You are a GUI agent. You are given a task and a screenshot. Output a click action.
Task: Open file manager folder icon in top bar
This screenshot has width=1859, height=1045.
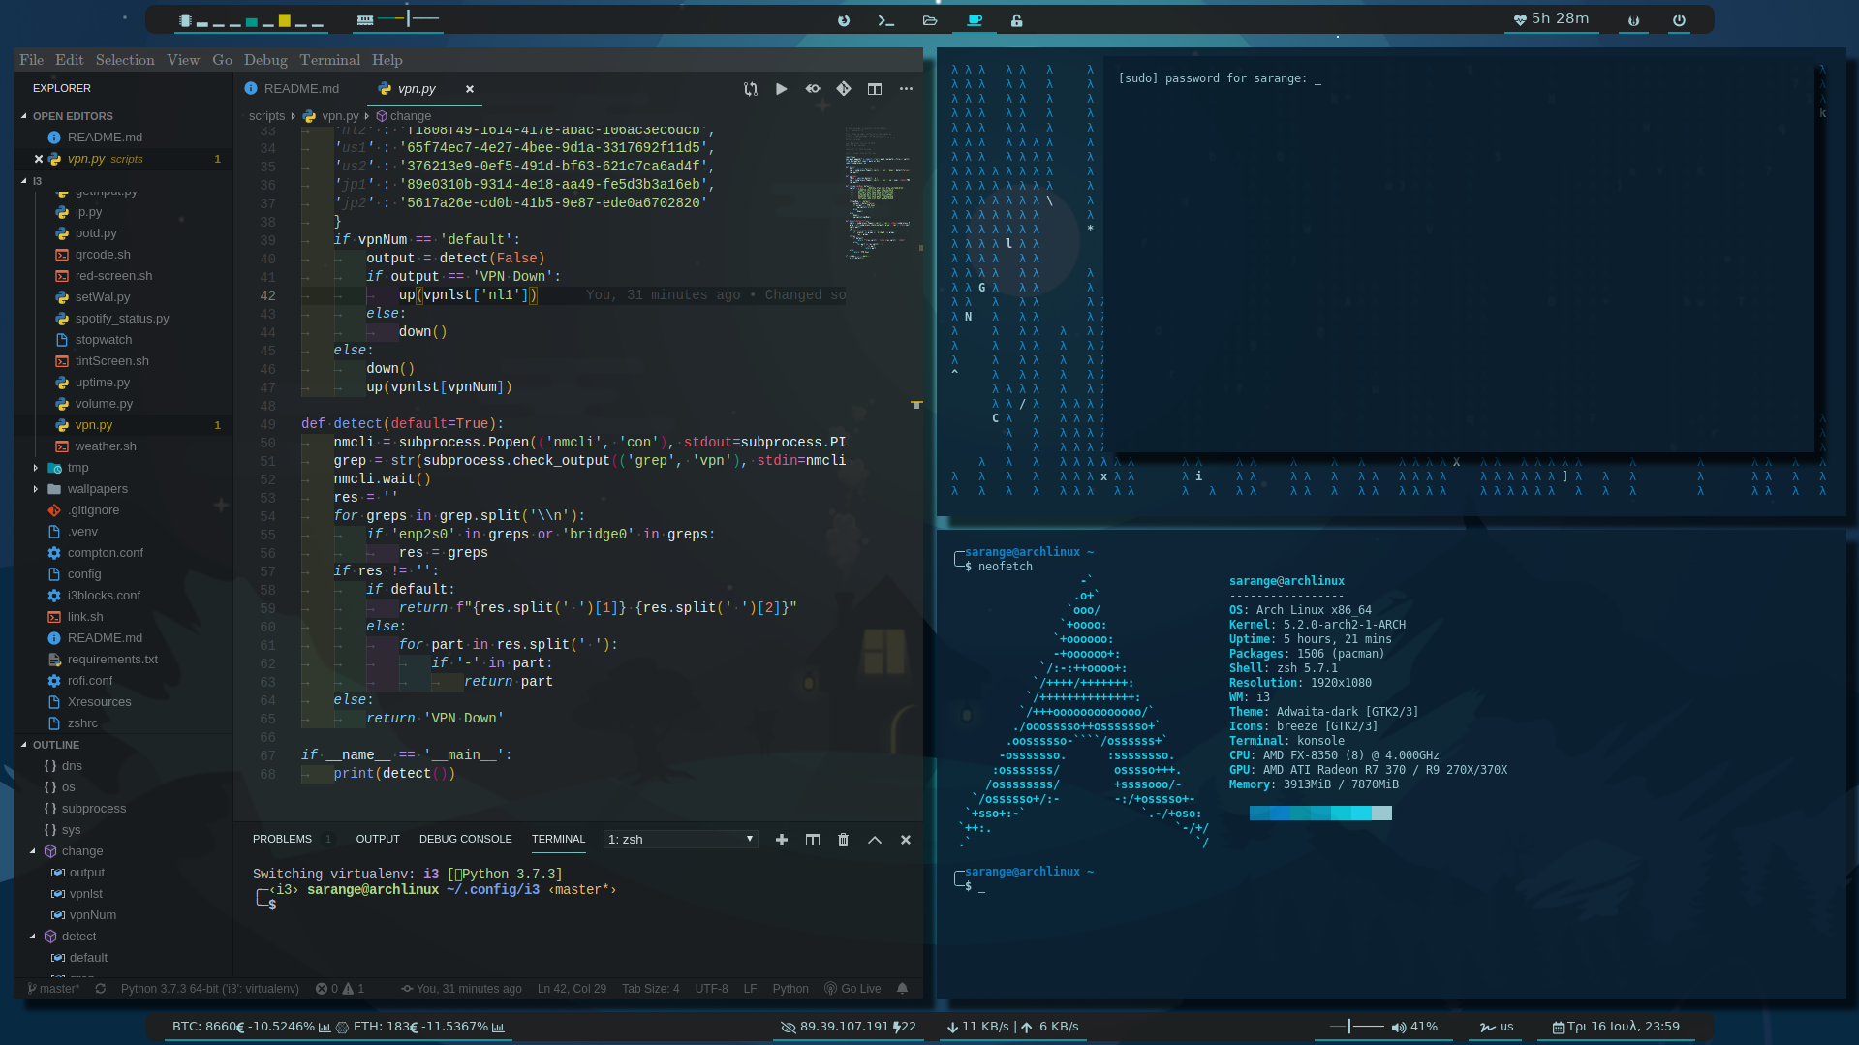tap(930, 20)
